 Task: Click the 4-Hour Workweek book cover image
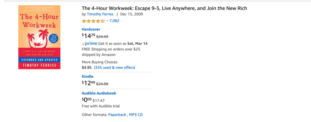pyautogui.click(x=39, y=37)
